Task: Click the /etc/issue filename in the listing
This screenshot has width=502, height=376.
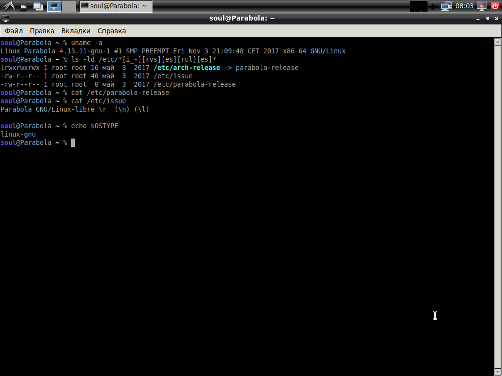Action: point(173,76)
